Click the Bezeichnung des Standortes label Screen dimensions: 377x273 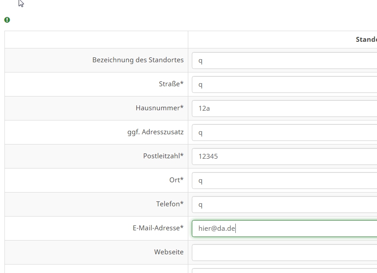click(138, 60)
